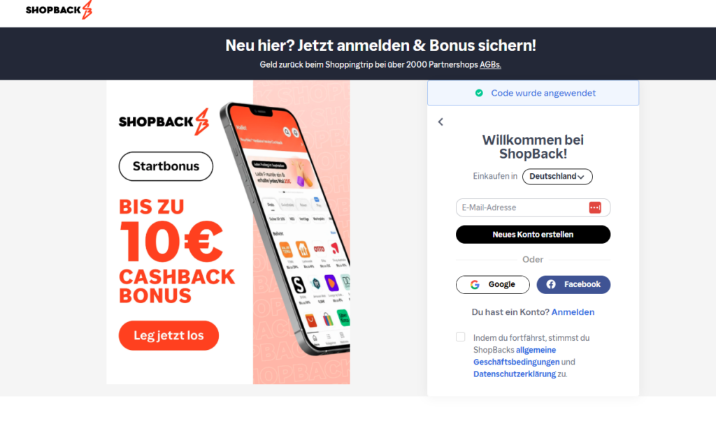Click the green checkmark icon beside Code wurde angewendet
716x426 pixels.
click(x=479, y=93)
